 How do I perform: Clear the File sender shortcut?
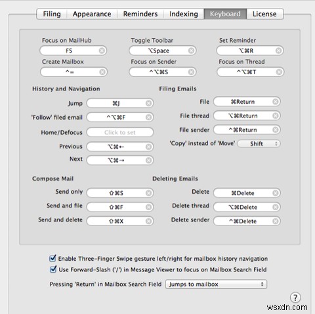[276, 130]
